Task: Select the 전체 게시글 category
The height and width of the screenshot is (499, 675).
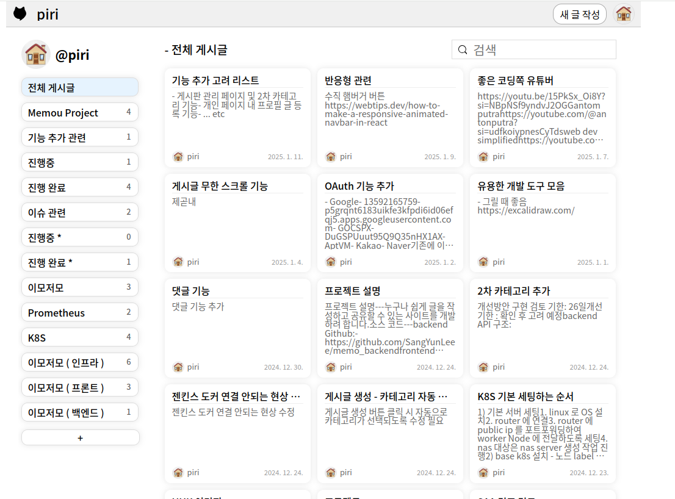Action: click(79, 87)
